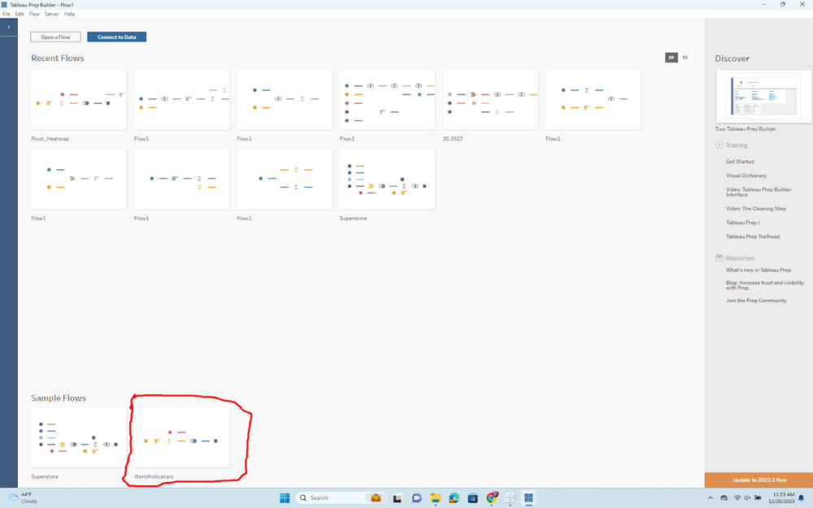
Task: Open the Windows Start menu
Action: click(x=285, y=498)
